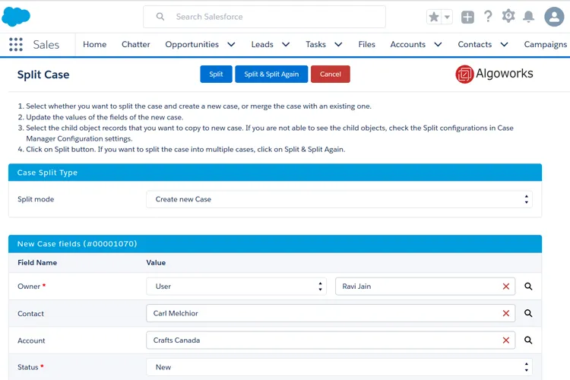Open the Contacts tab
The height and width of the screenshot is (380, 570).
click(x=475, y=44)
